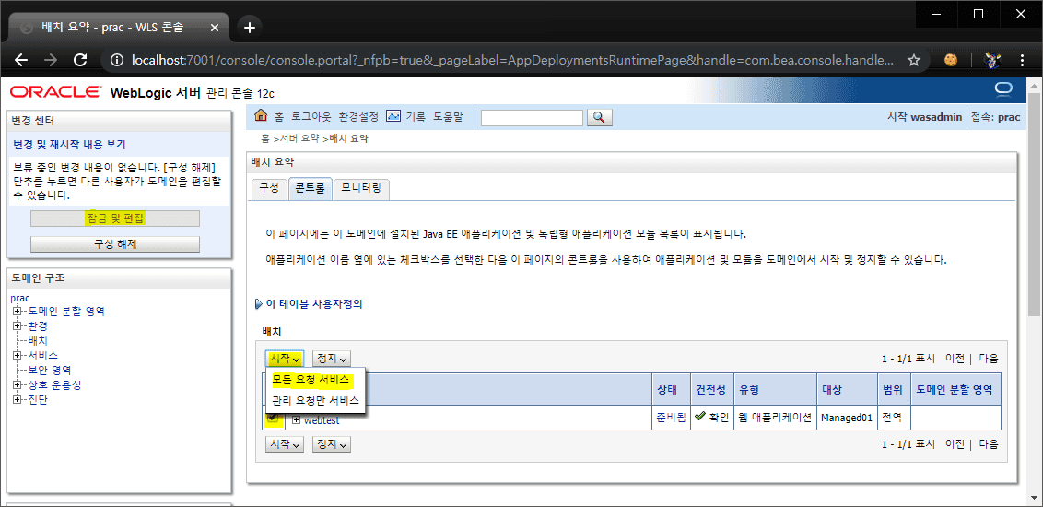
Task: Click the top 다음 pagination link
Action: [989, 359]
